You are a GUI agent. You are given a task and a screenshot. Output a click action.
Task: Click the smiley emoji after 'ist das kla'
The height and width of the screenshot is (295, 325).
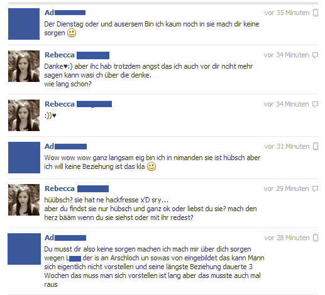151,166
